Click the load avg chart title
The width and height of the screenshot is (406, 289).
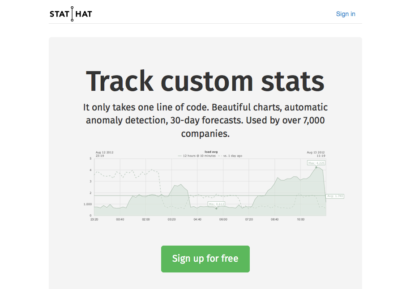pyautogui.click(x=211, y=152)
